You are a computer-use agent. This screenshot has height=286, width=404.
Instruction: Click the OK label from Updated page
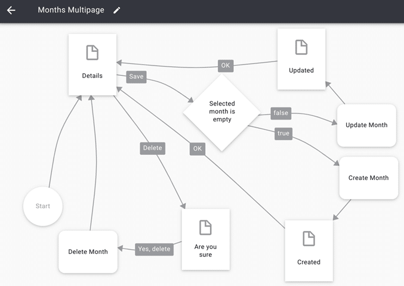point(226,66)
